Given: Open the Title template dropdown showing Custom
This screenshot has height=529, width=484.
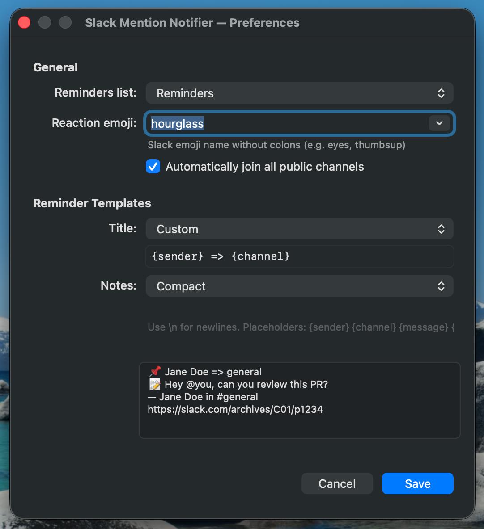Looking at the screenshot, I should [x=300, y=229].
